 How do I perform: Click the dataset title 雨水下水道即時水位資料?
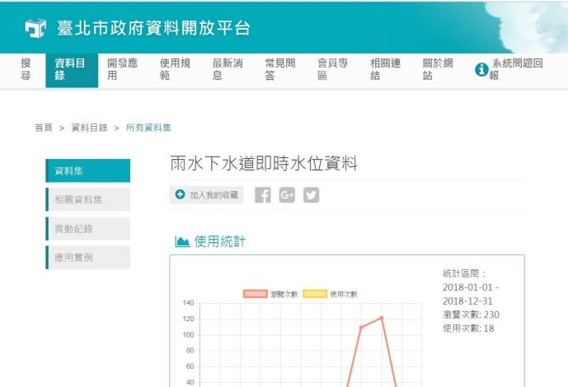(x=264, y=163)
